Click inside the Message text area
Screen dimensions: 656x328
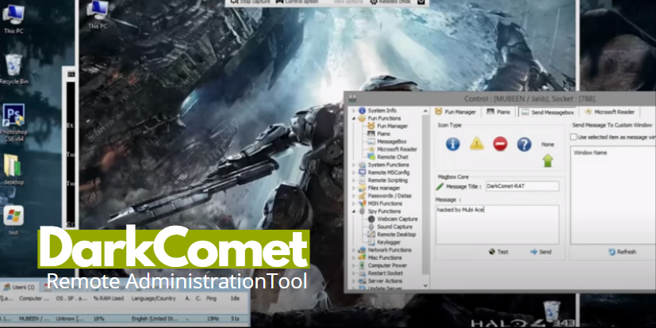pyautogui.click(x=497, y=225)
